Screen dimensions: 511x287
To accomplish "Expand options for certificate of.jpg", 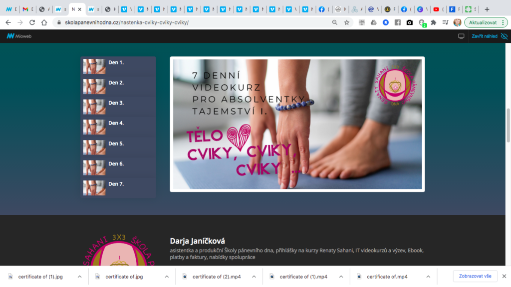I will pos(167,277).
